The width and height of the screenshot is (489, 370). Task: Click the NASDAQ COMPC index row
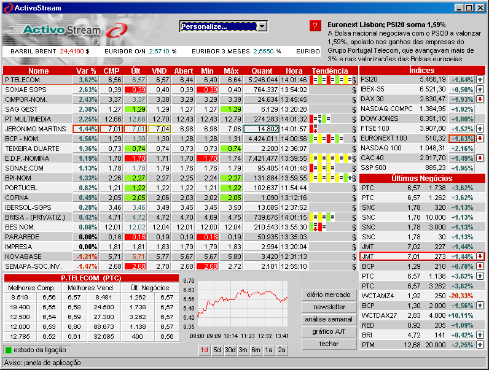[422, 109]
